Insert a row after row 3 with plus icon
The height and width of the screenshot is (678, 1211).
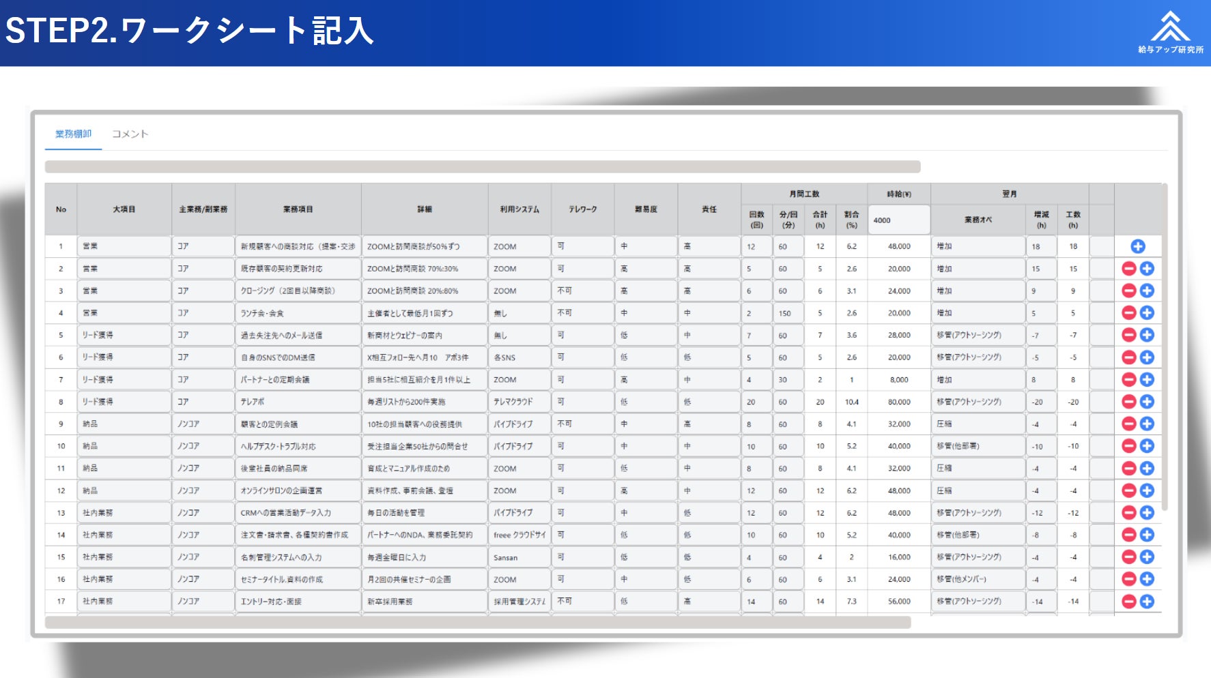click(1147, 291)
